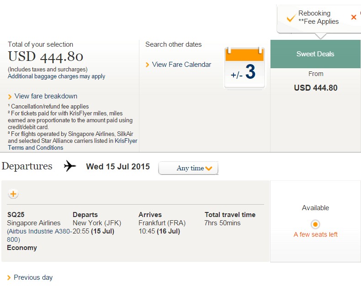
Task: Click the A few seats left label
Action: 315,234
